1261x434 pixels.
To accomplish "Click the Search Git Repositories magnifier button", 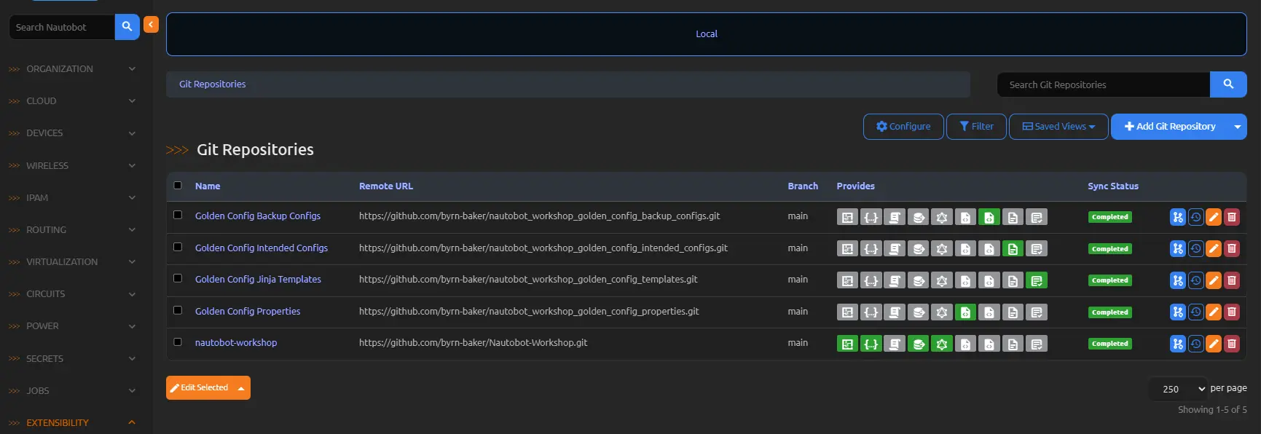I will pos(1228,84).
